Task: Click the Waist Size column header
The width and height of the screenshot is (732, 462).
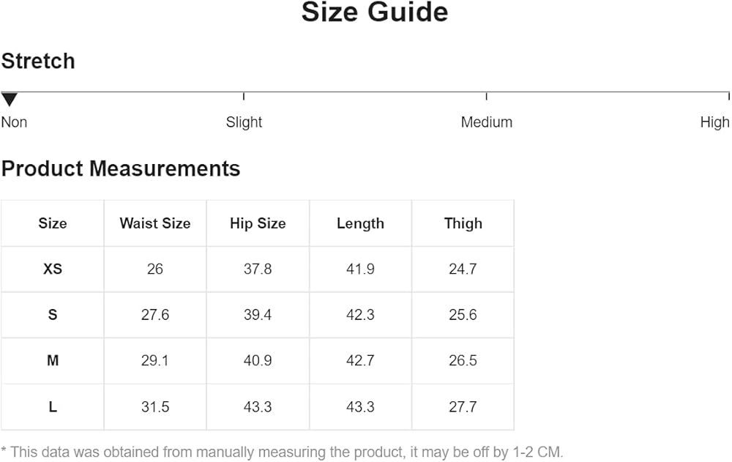Action: pyautogui.click(x=155, y=223)
